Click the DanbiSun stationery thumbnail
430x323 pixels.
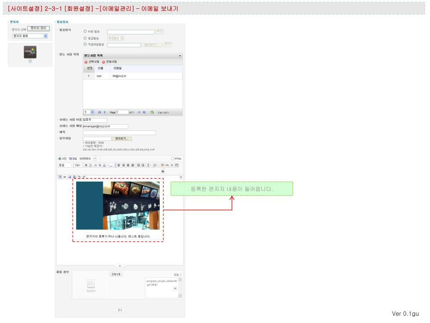(30, 52)
